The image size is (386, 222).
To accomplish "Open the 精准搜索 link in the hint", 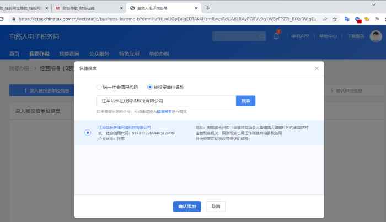I will pyautogui.click(x=164, y=112).
